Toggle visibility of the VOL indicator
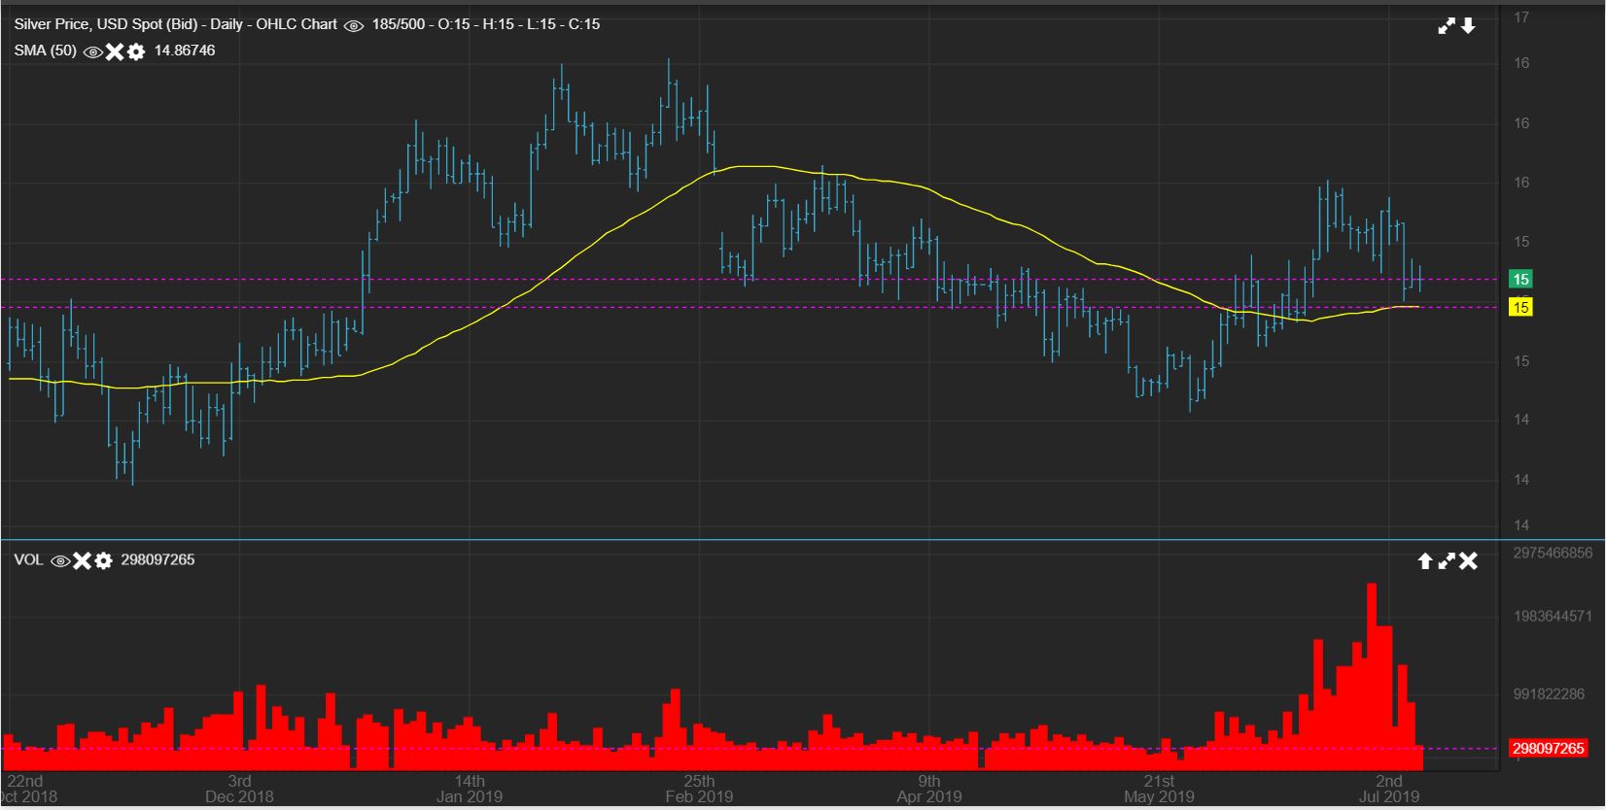This screenshot has width=1606, height=810. tap(60, 560)
